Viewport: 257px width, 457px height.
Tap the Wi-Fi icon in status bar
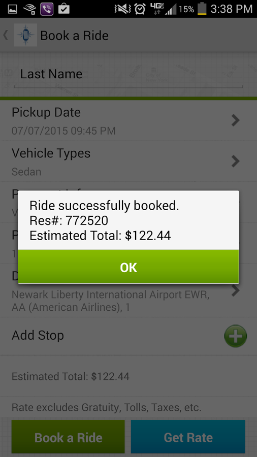[30, 9]
